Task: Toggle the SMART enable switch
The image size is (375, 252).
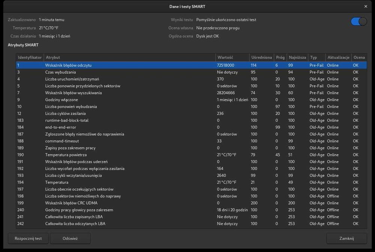Action: [x=359, y=21]
